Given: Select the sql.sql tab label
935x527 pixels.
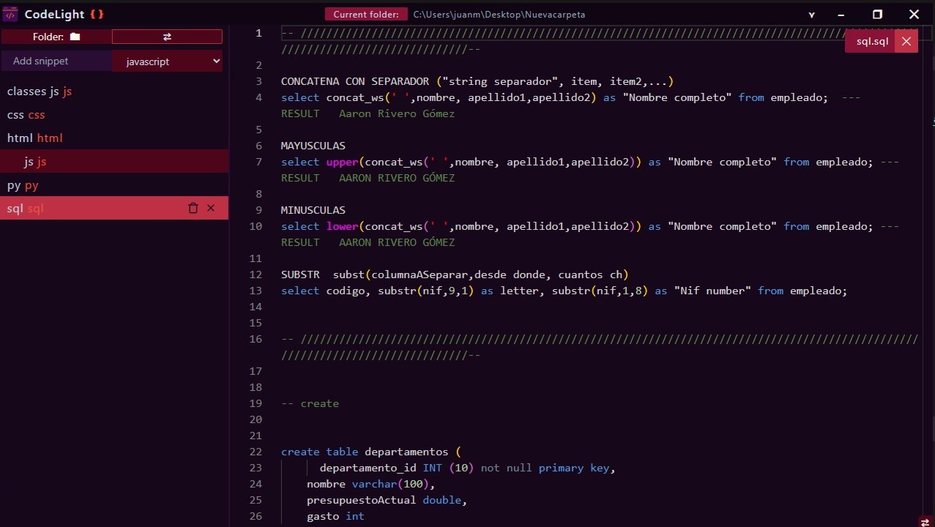Looking at the screenshot, I should pos(871,42).
